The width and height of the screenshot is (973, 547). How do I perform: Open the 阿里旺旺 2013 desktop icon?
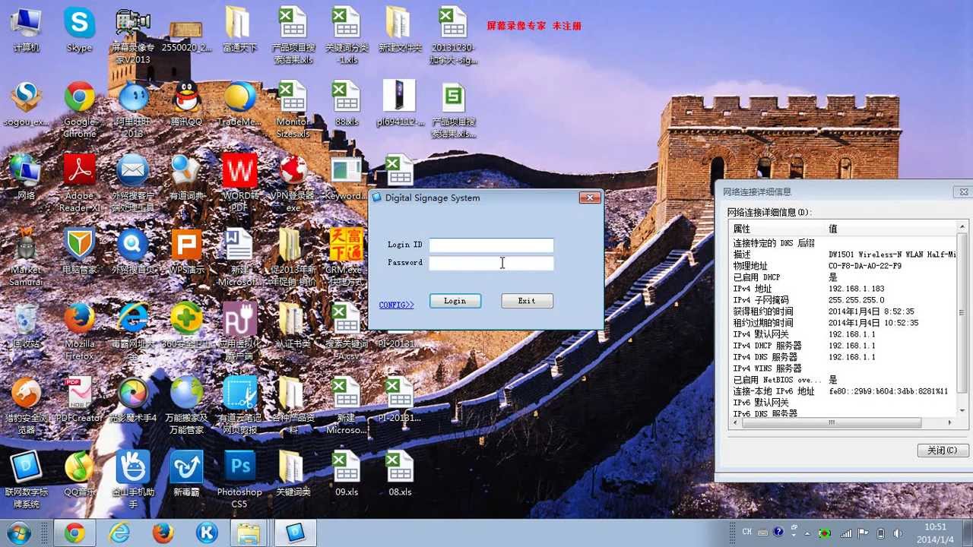(x=133, y=109)
